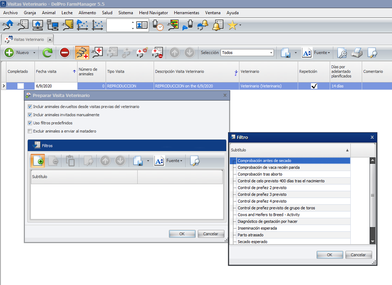The width and height of the screenshot is (392, 285).
Task: Expand the Fuente dropdown in main toolbar
Action: (322, 53)
